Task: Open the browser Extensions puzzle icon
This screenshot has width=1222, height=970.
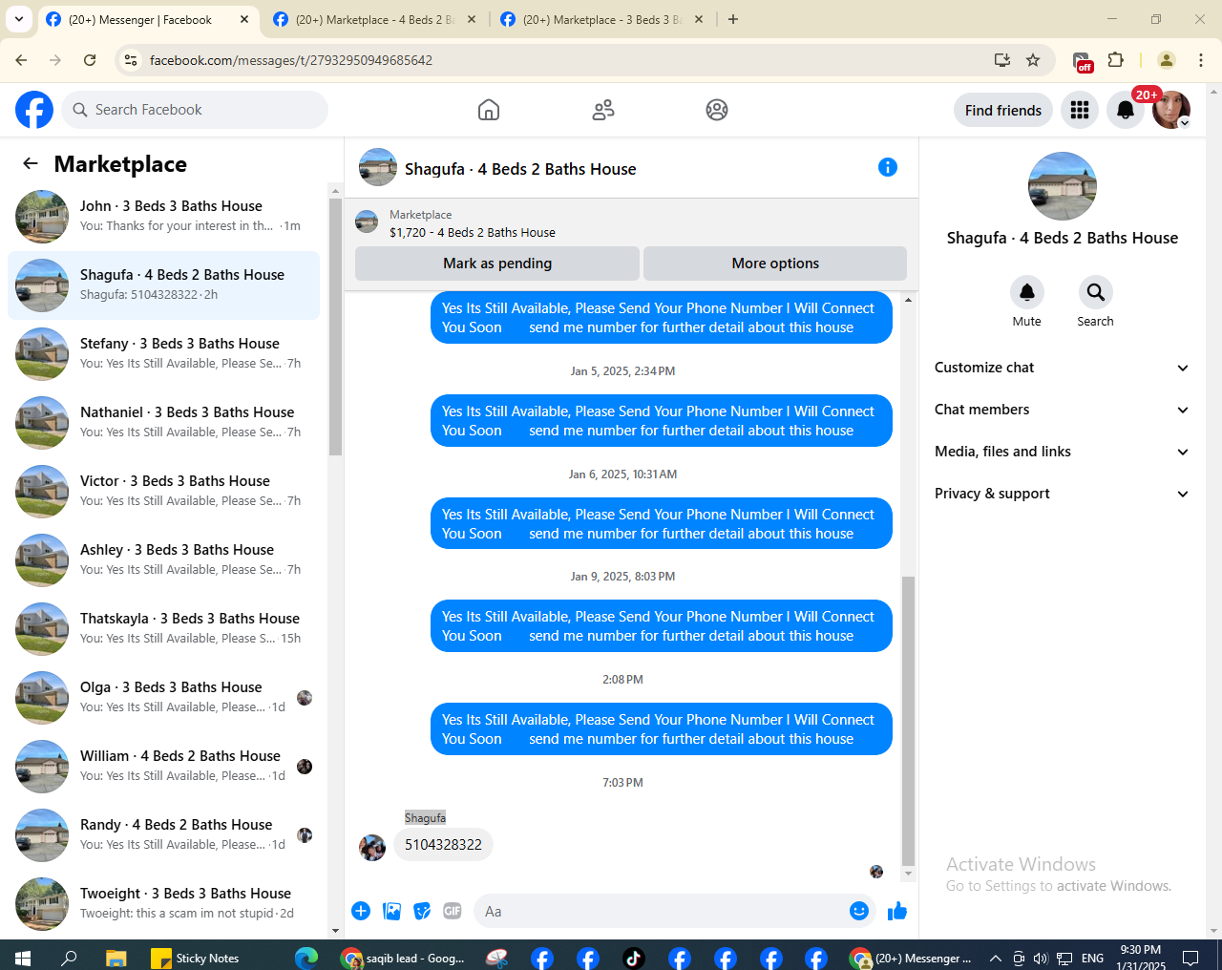Action: (x=1115, y=60)
